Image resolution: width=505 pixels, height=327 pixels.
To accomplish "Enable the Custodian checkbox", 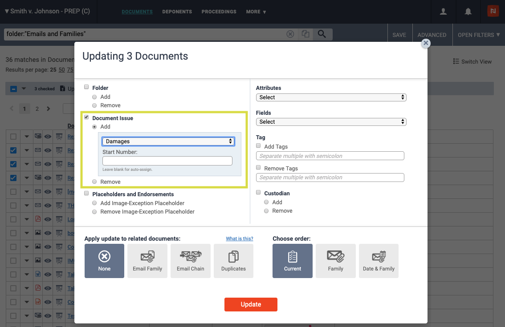I will pyautogui.click(x=258, y=193).
